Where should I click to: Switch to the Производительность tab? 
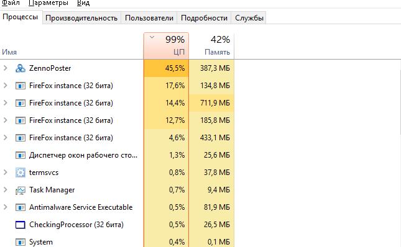(81, 18)
